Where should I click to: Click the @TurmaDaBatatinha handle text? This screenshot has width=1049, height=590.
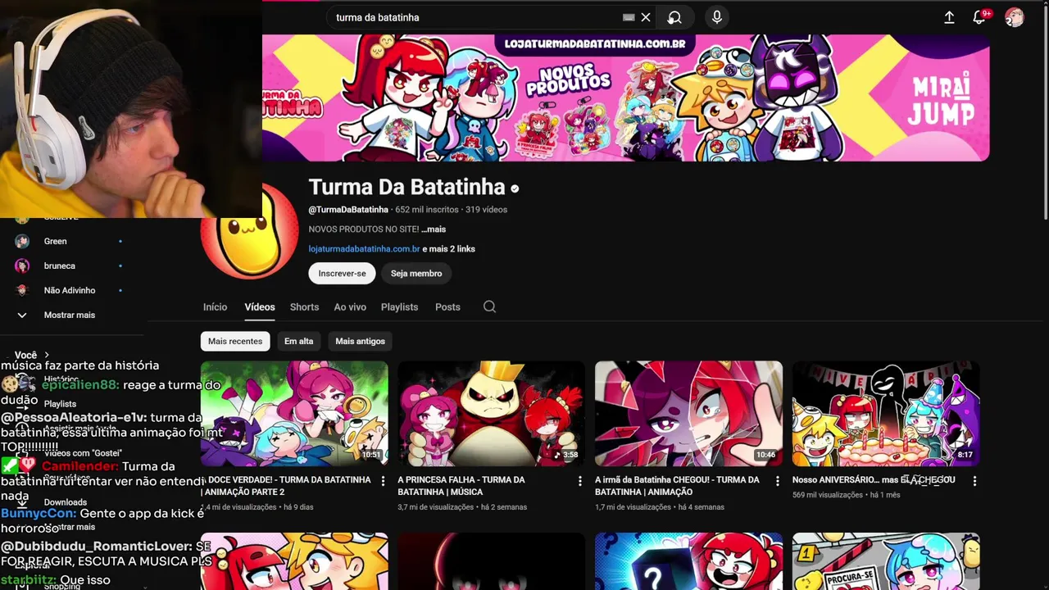pos(348,210)
